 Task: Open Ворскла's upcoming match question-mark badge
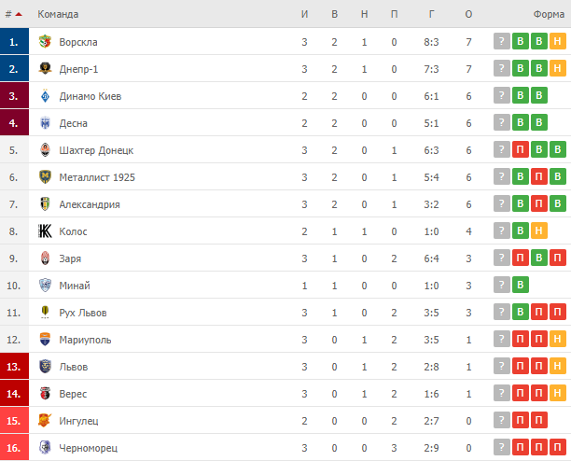click(501, 41)
